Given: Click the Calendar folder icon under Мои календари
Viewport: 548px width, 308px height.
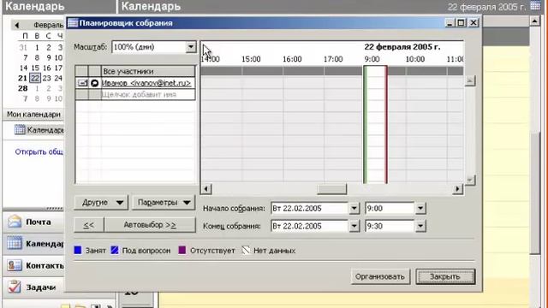Looking at the screenshot, I should click(x=20, y=129).
